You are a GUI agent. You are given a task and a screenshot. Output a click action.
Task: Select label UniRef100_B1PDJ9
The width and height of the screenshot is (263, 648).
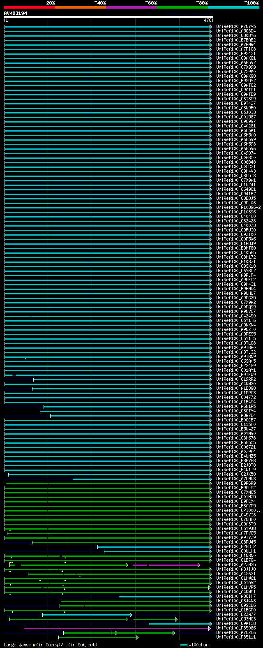[236, 243]
